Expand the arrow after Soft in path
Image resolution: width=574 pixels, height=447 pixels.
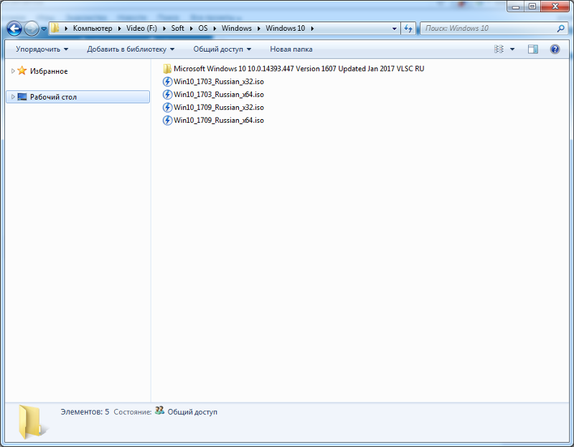click(191, 29)
